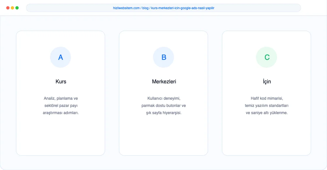Click the text 've saniye altı yüklenme.'
The image size is (327, 170).
pos(267,113)
